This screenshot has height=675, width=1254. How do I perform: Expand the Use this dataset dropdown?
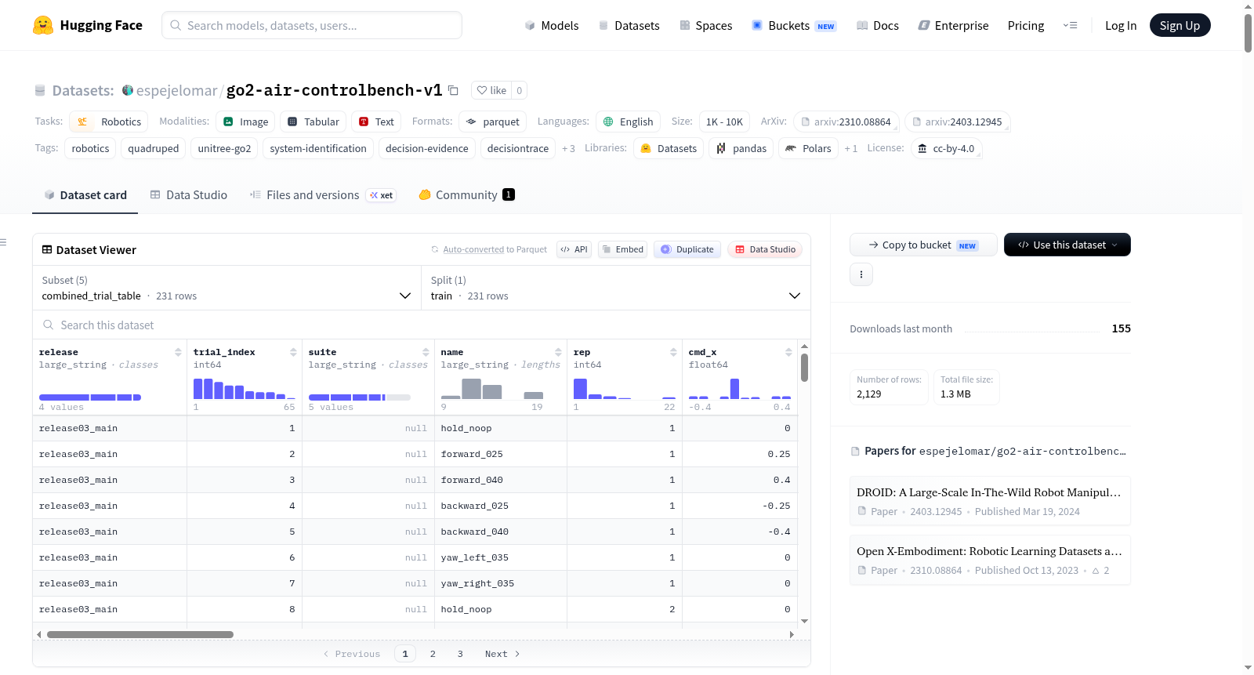point(1067,245)
